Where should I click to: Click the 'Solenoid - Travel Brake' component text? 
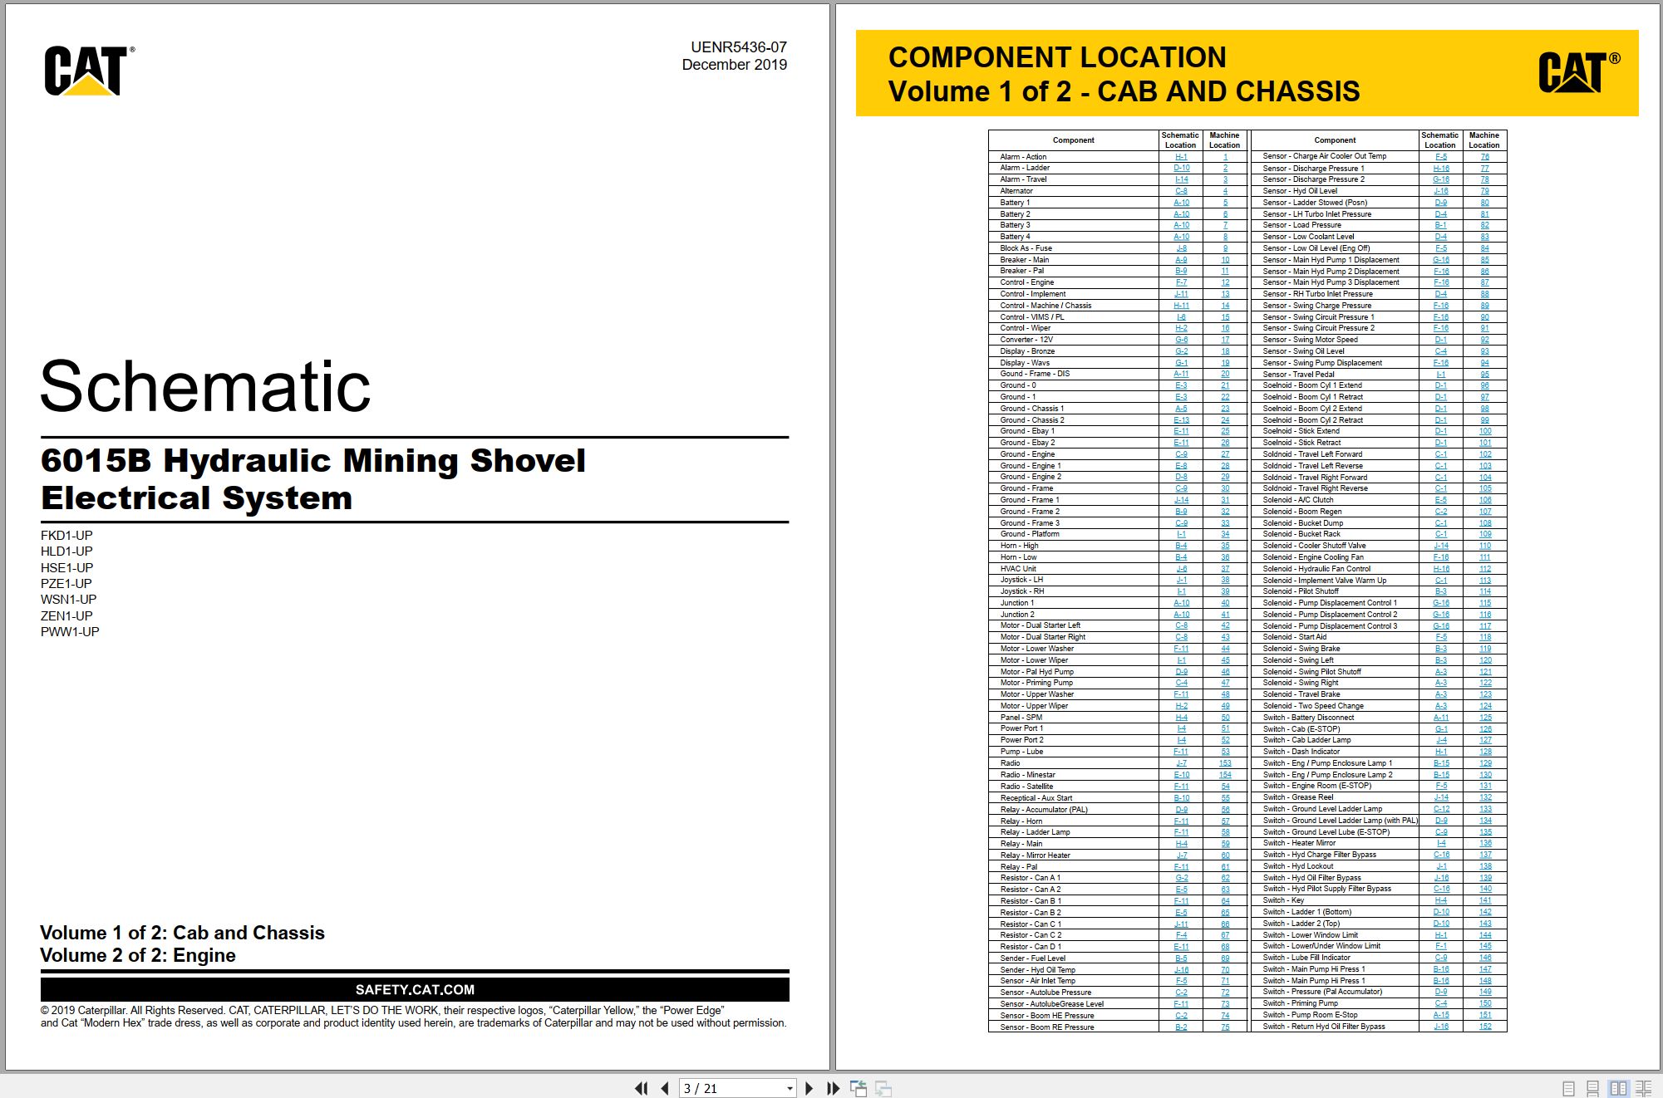pos(1301,694)
